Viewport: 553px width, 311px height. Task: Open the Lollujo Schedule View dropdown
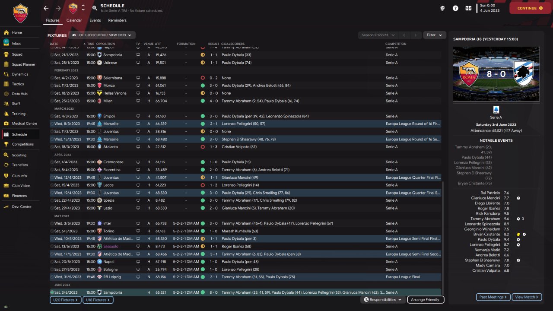(102, 35)
